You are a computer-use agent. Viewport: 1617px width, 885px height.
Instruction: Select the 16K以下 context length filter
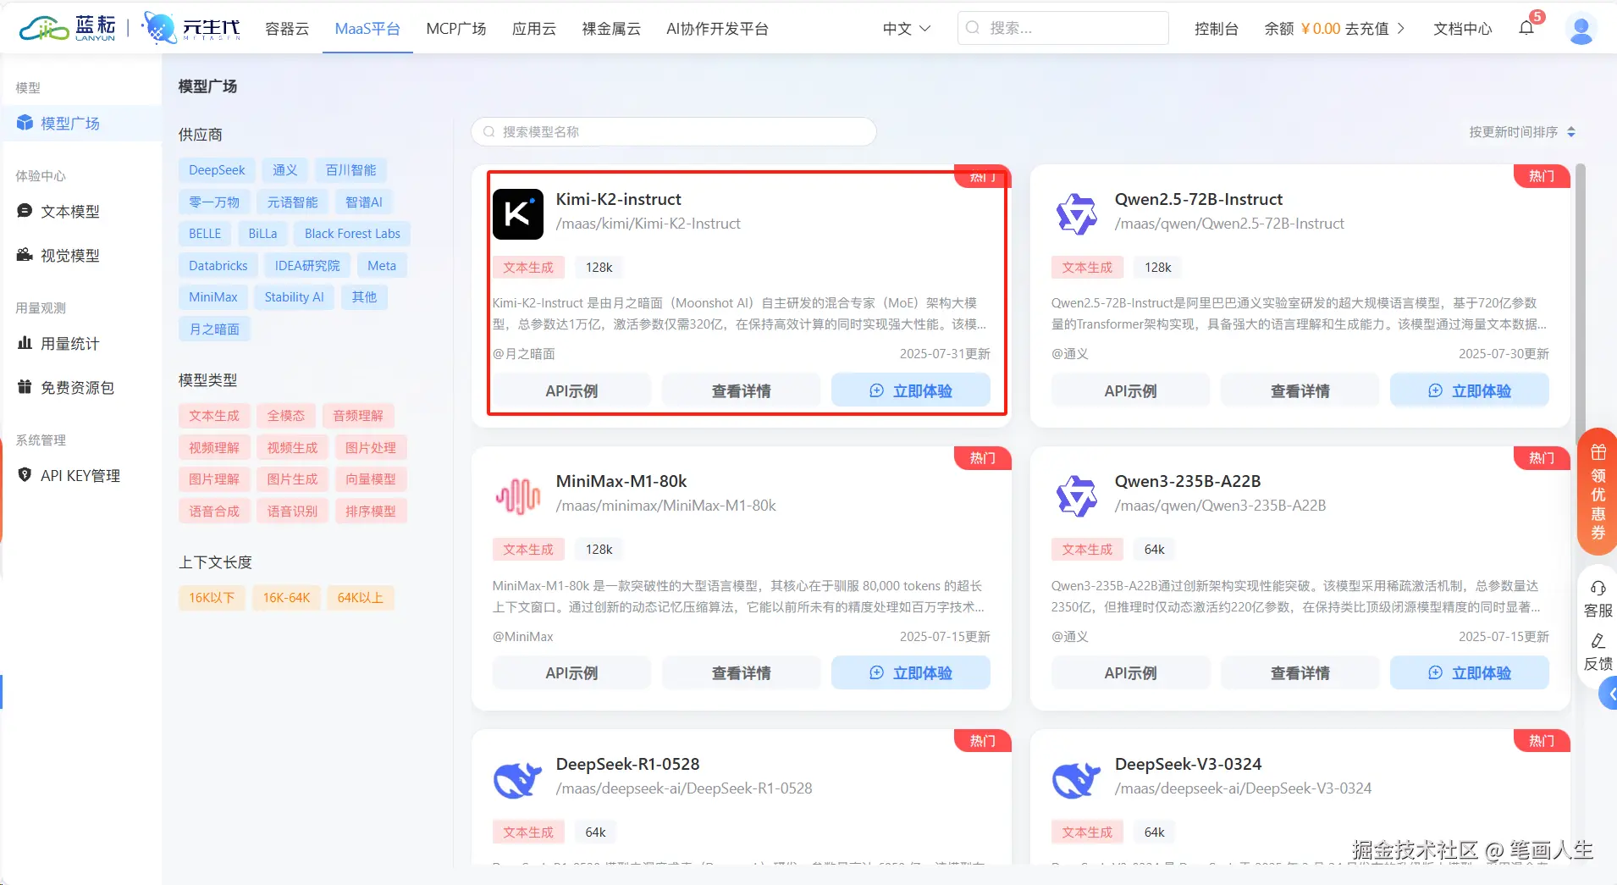pyautogui.click(x=212, y=597)
